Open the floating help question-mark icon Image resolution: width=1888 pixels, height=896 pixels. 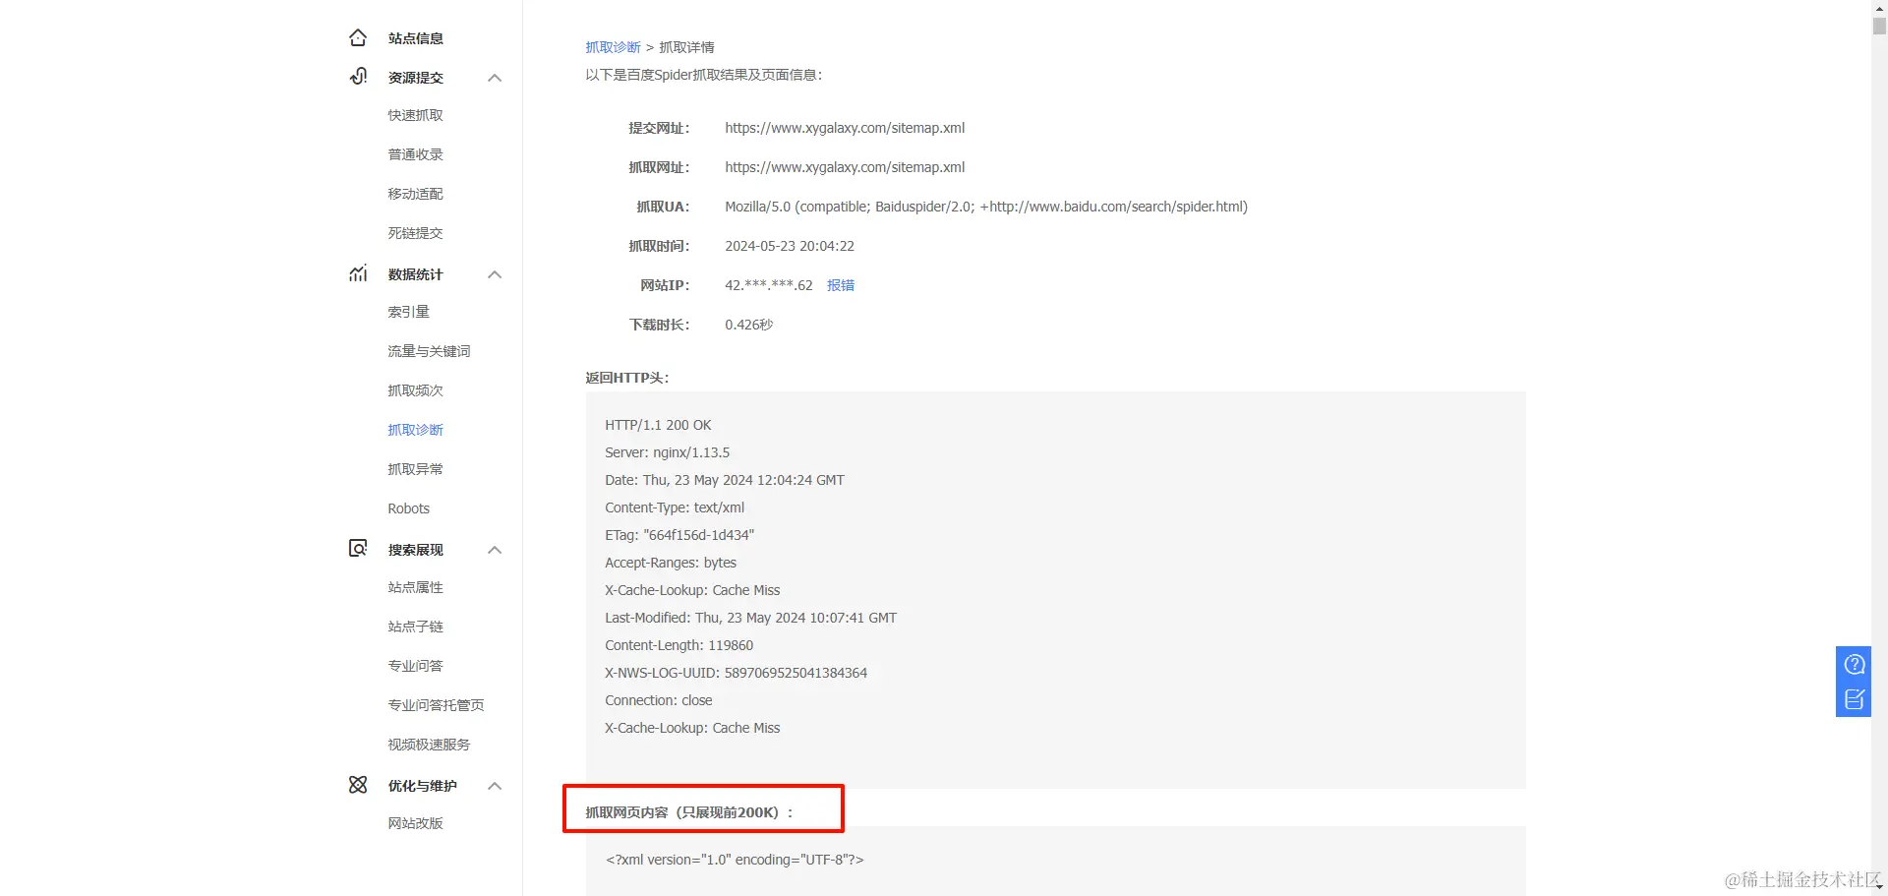[1853, 663]
